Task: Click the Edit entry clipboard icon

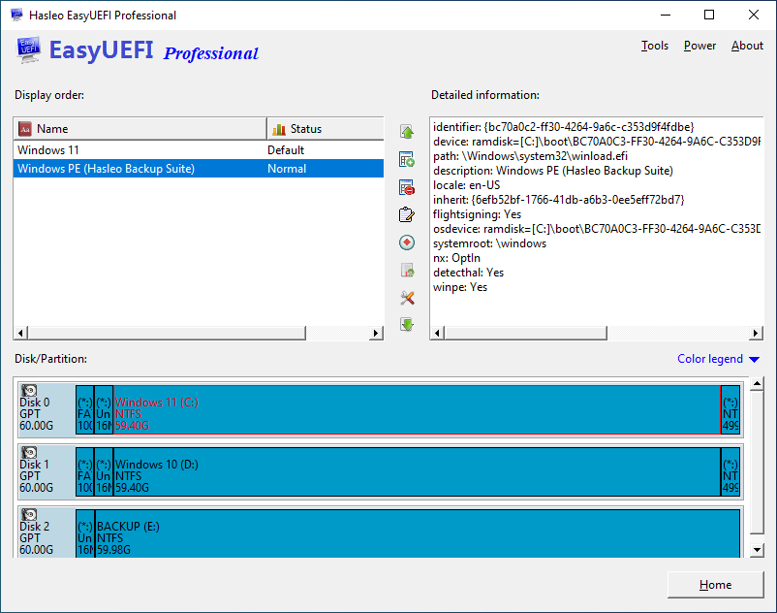Action: click(x=407, y=214)
